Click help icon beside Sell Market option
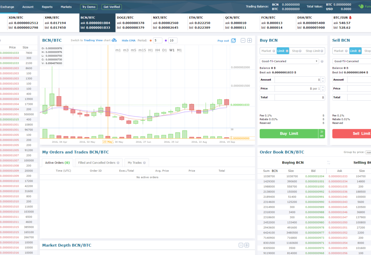Image resolution: width=371 pixels, height=255 pixels. [x=346, y=51]
